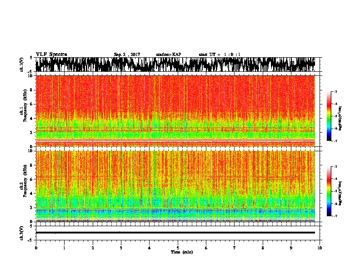Click the ch.2 spectrogram "2" kHz tick label
The image size is (360, 278).
[x=31, y=208]
